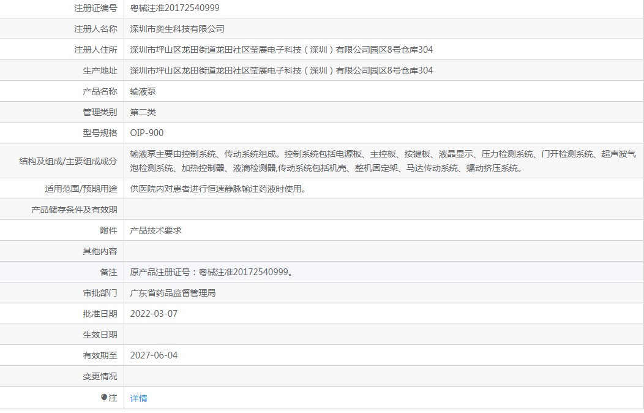This screenshot has height=413, width=644.
Task: Click the 备注 label
Action: point(108,272)
